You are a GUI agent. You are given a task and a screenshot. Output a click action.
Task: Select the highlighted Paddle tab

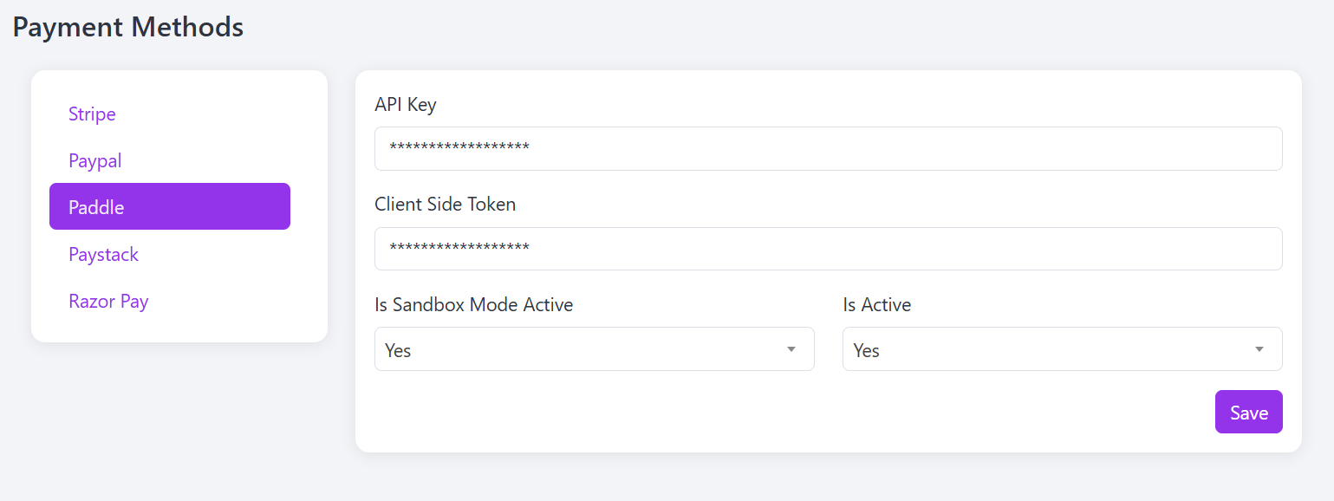pos(170,206)
